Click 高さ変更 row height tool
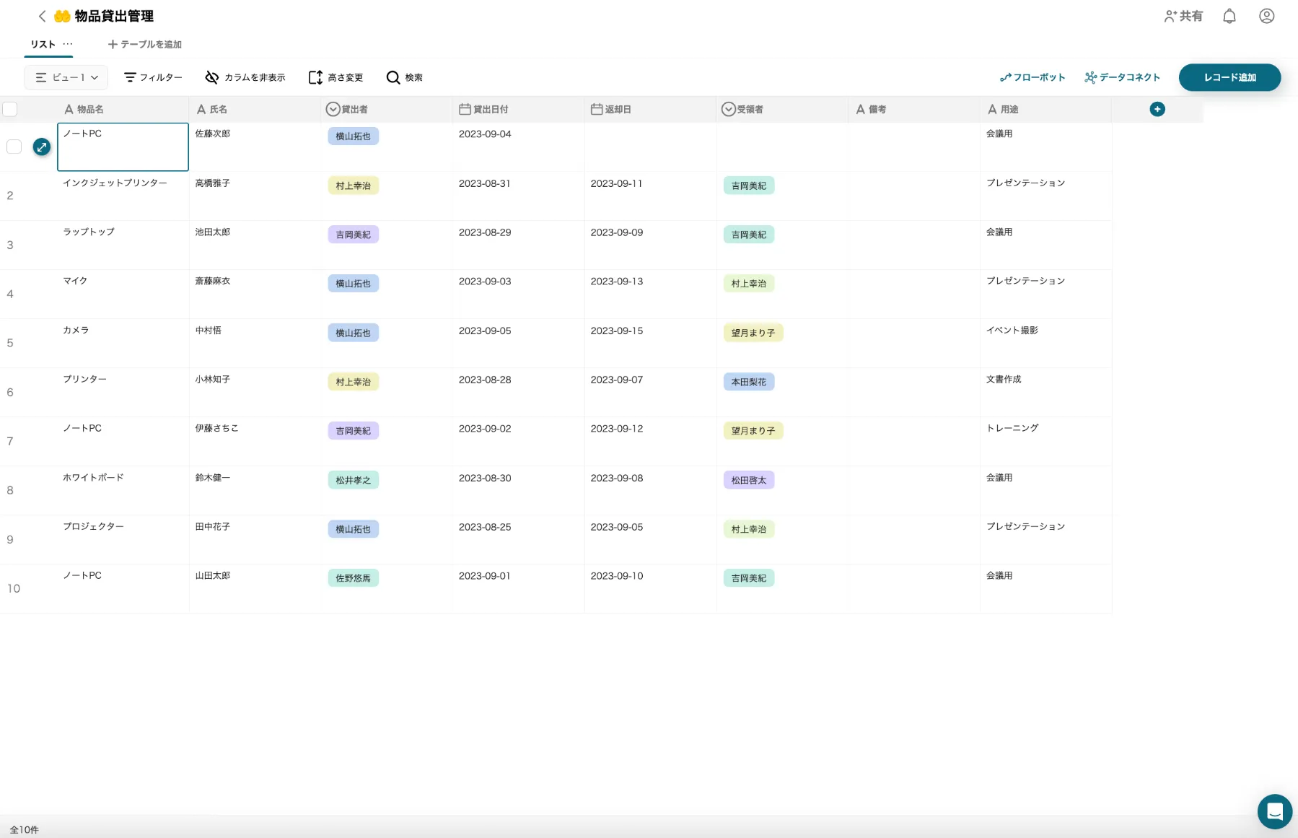Viewport: 1298px width, 838px height. pos(336,77)
